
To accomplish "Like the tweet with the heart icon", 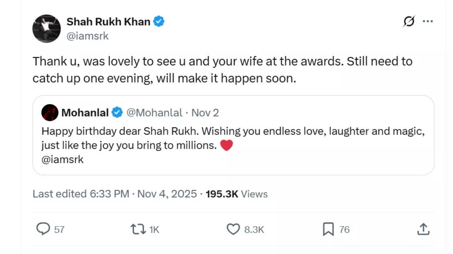I will pyautogui.click(x=233, y=229).
